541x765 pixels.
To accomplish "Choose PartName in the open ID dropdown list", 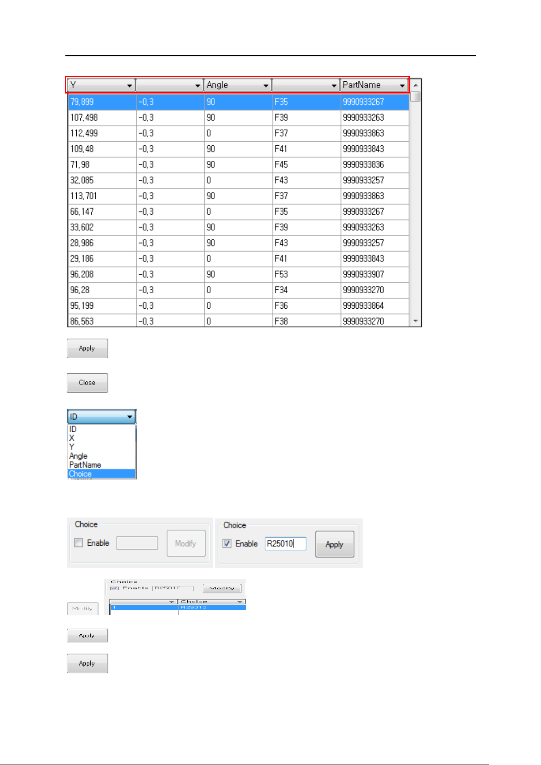I will point(102,465).
